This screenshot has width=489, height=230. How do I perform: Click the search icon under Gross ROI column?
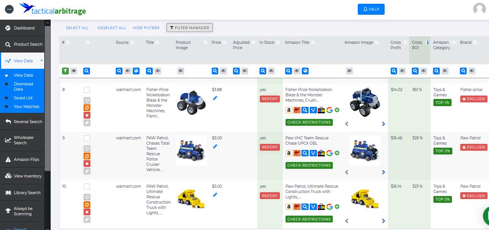coord(415,71)
